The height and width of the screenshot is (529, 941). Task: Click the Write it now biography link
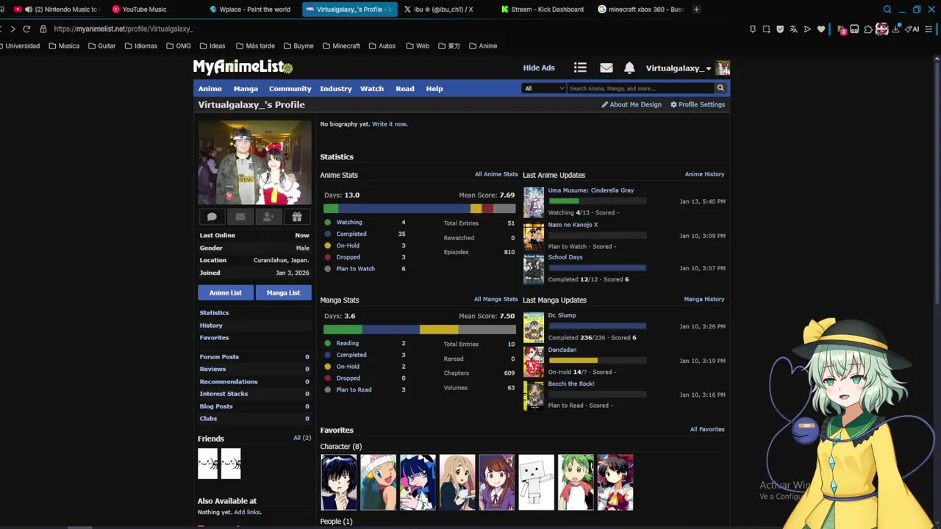(389, 123)
